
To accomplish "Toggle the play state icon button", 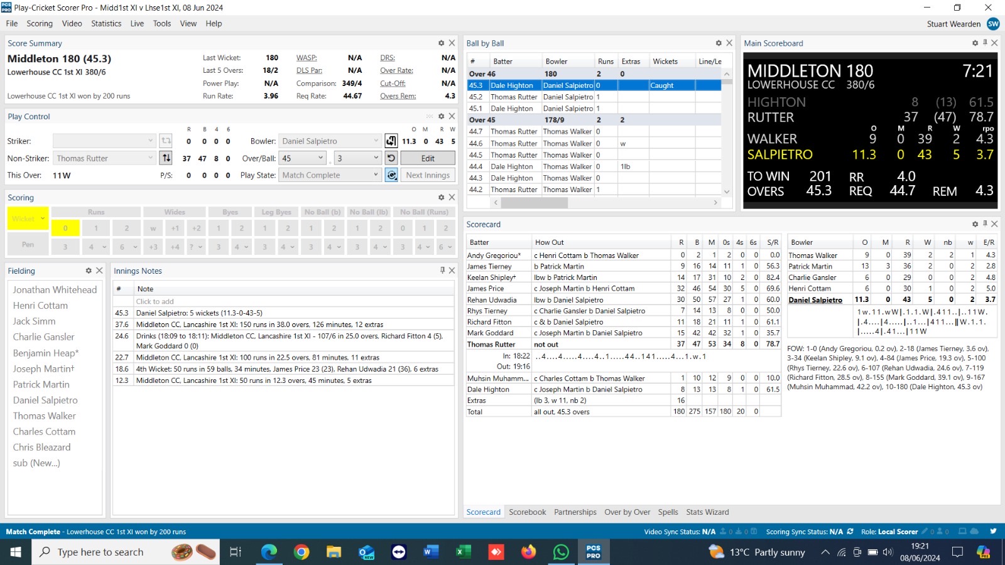I will pyautogui.click(x=391, y=175).
